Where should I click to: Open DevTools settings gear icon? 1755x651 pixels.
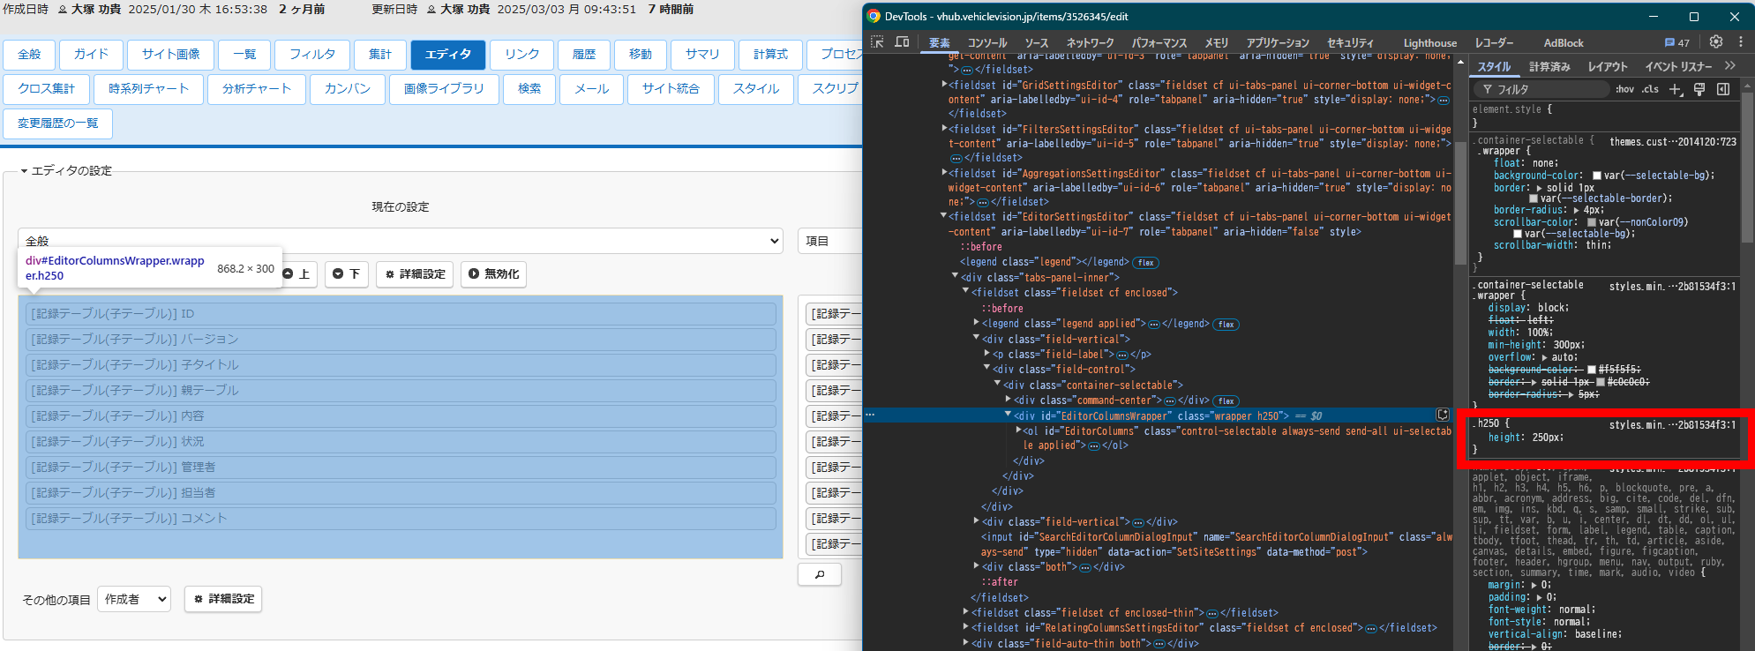coord(1715,41)
